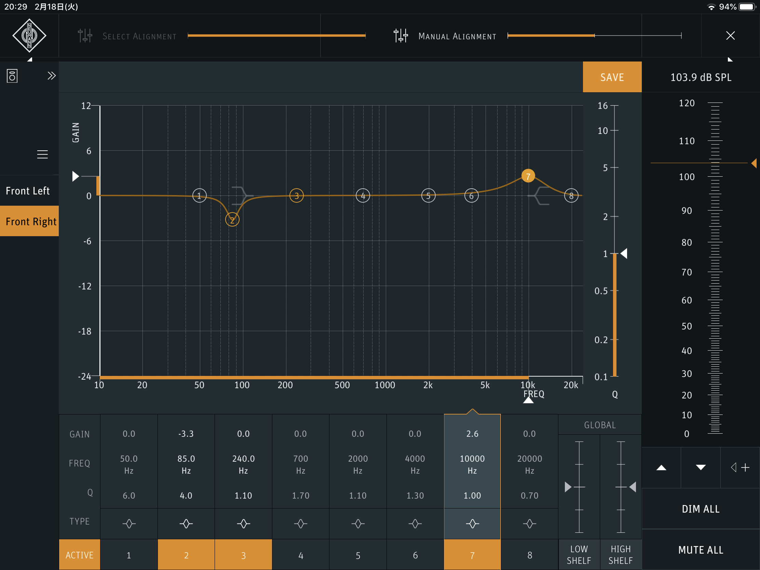Deactivate EQ band 2
This screenshot has width=760, height=570.
[x=186, y=555]
